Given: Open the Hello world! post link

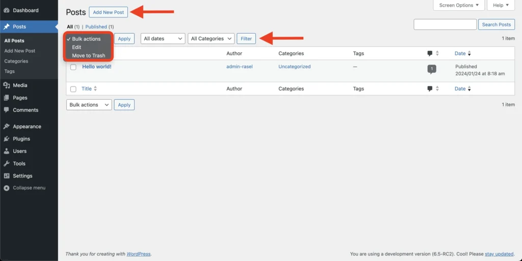Looking at the screenshot, I should (x=97, y=67).
